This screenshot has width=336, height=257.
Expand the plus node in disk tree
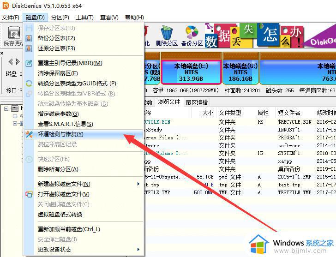[x=15, y=116]
